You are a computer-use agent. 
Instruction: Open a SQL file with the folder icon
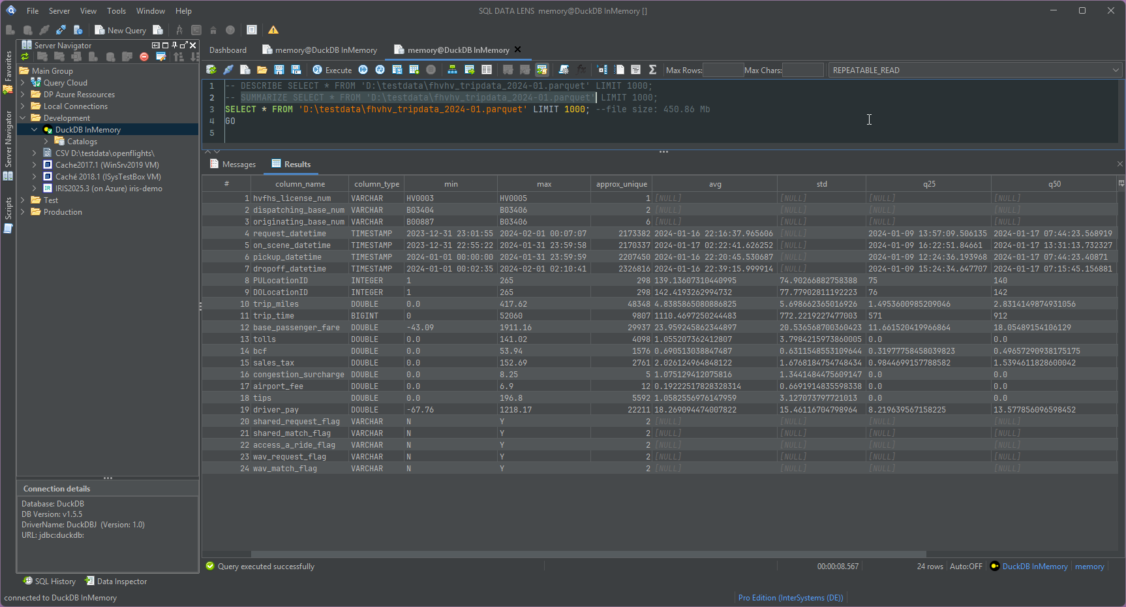262,70
